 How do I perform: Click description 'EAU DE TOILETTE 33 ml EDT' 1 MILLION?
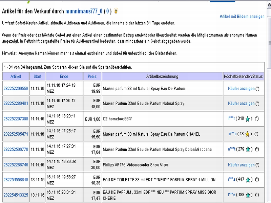coord(159,180)
